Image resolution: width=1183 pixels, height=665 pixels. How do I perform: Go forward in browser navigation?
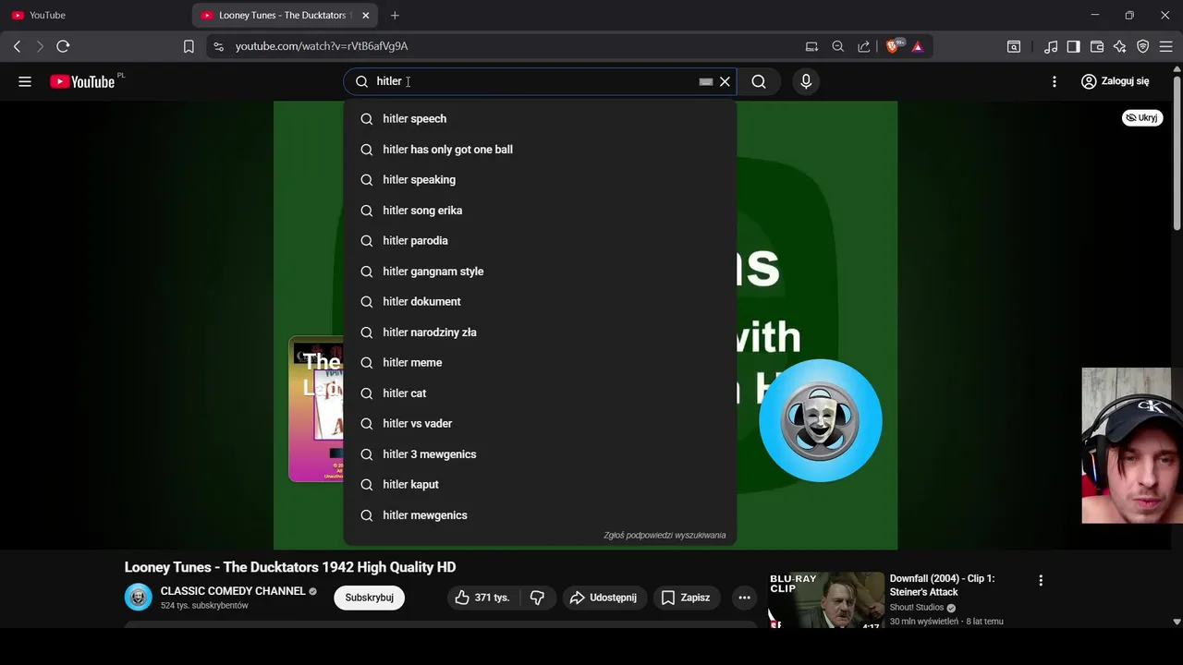tap(40, 46)
